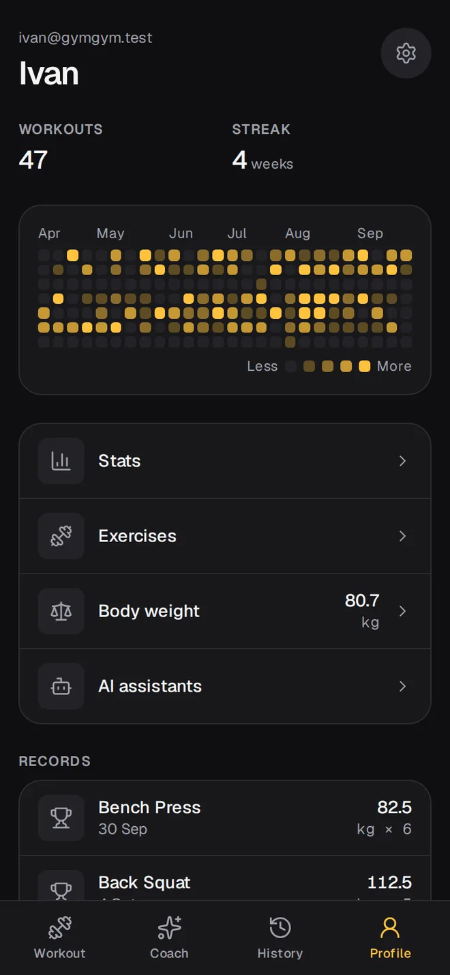The width and height of the screenshot is (450, 975).
Task: Open the Bench Press record entry
Action: (225, 818)
